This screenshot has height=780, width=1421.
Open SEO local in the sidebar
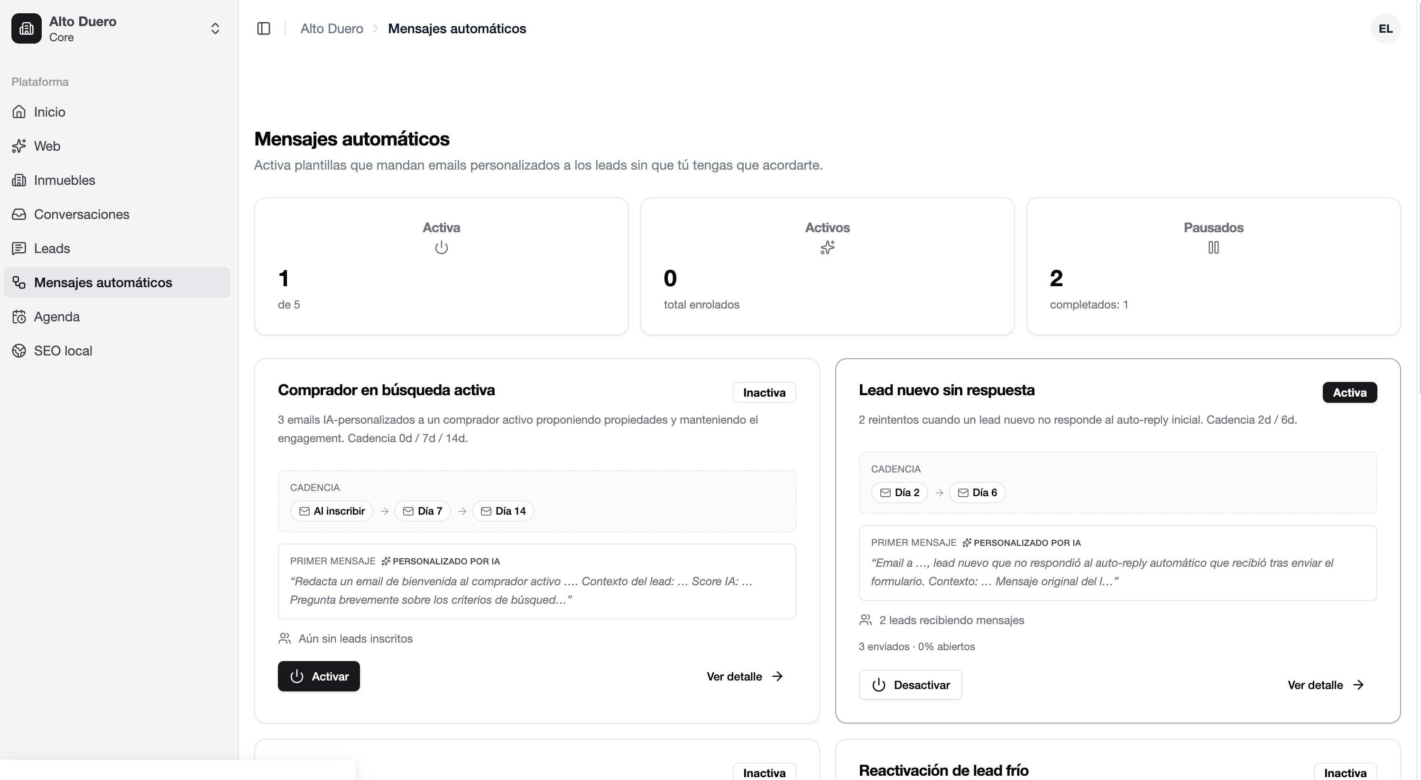coord(117,351)
